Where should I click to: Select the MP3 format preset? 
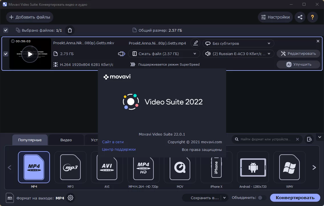coord(70,167)
